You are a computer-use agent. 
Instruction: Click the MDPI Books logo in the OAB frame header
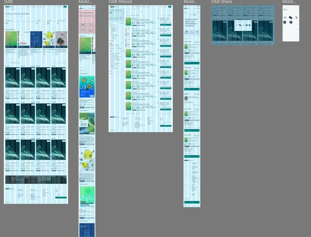tap(10, 7)
